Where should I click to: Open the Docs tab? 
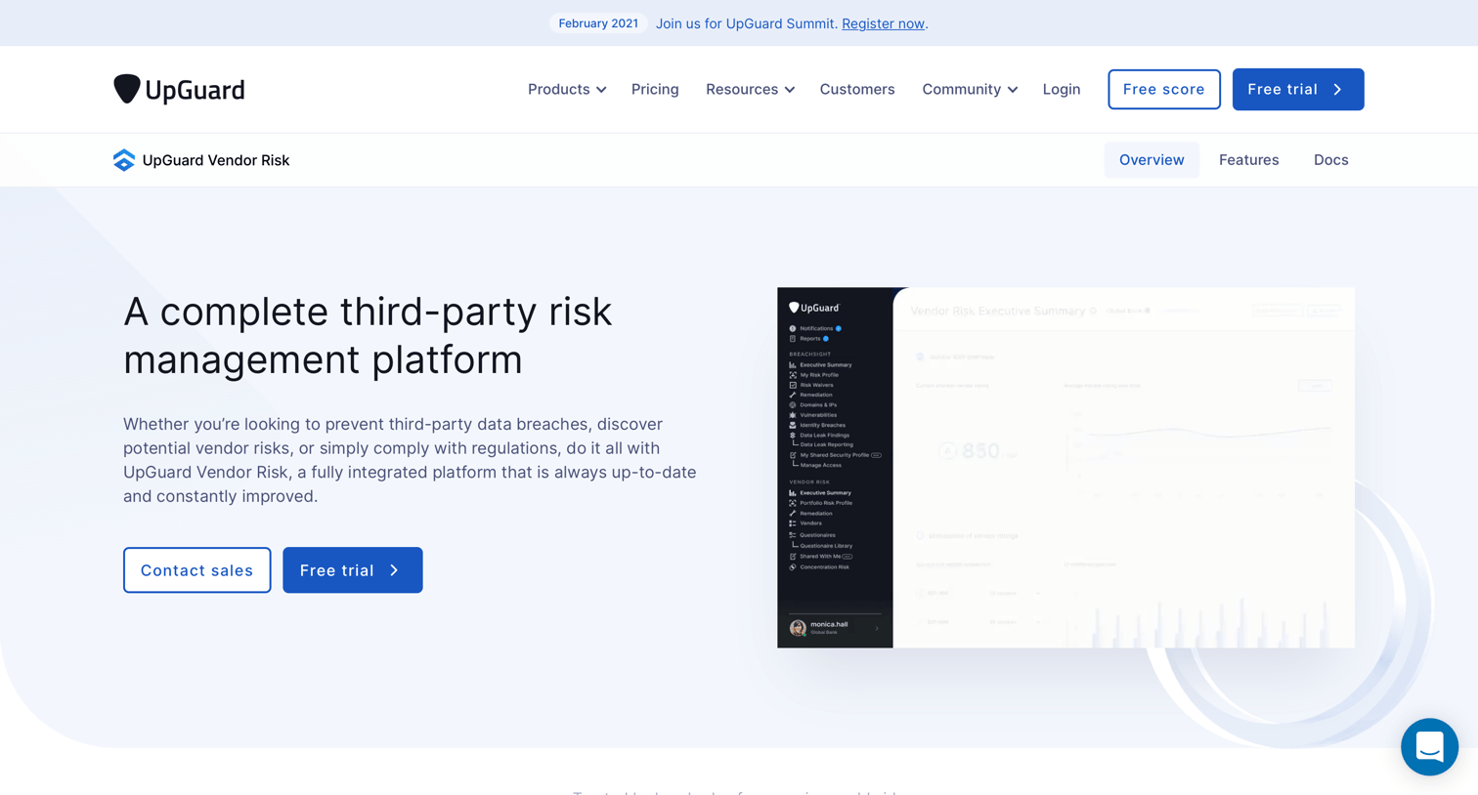(x=1330, y=160)
